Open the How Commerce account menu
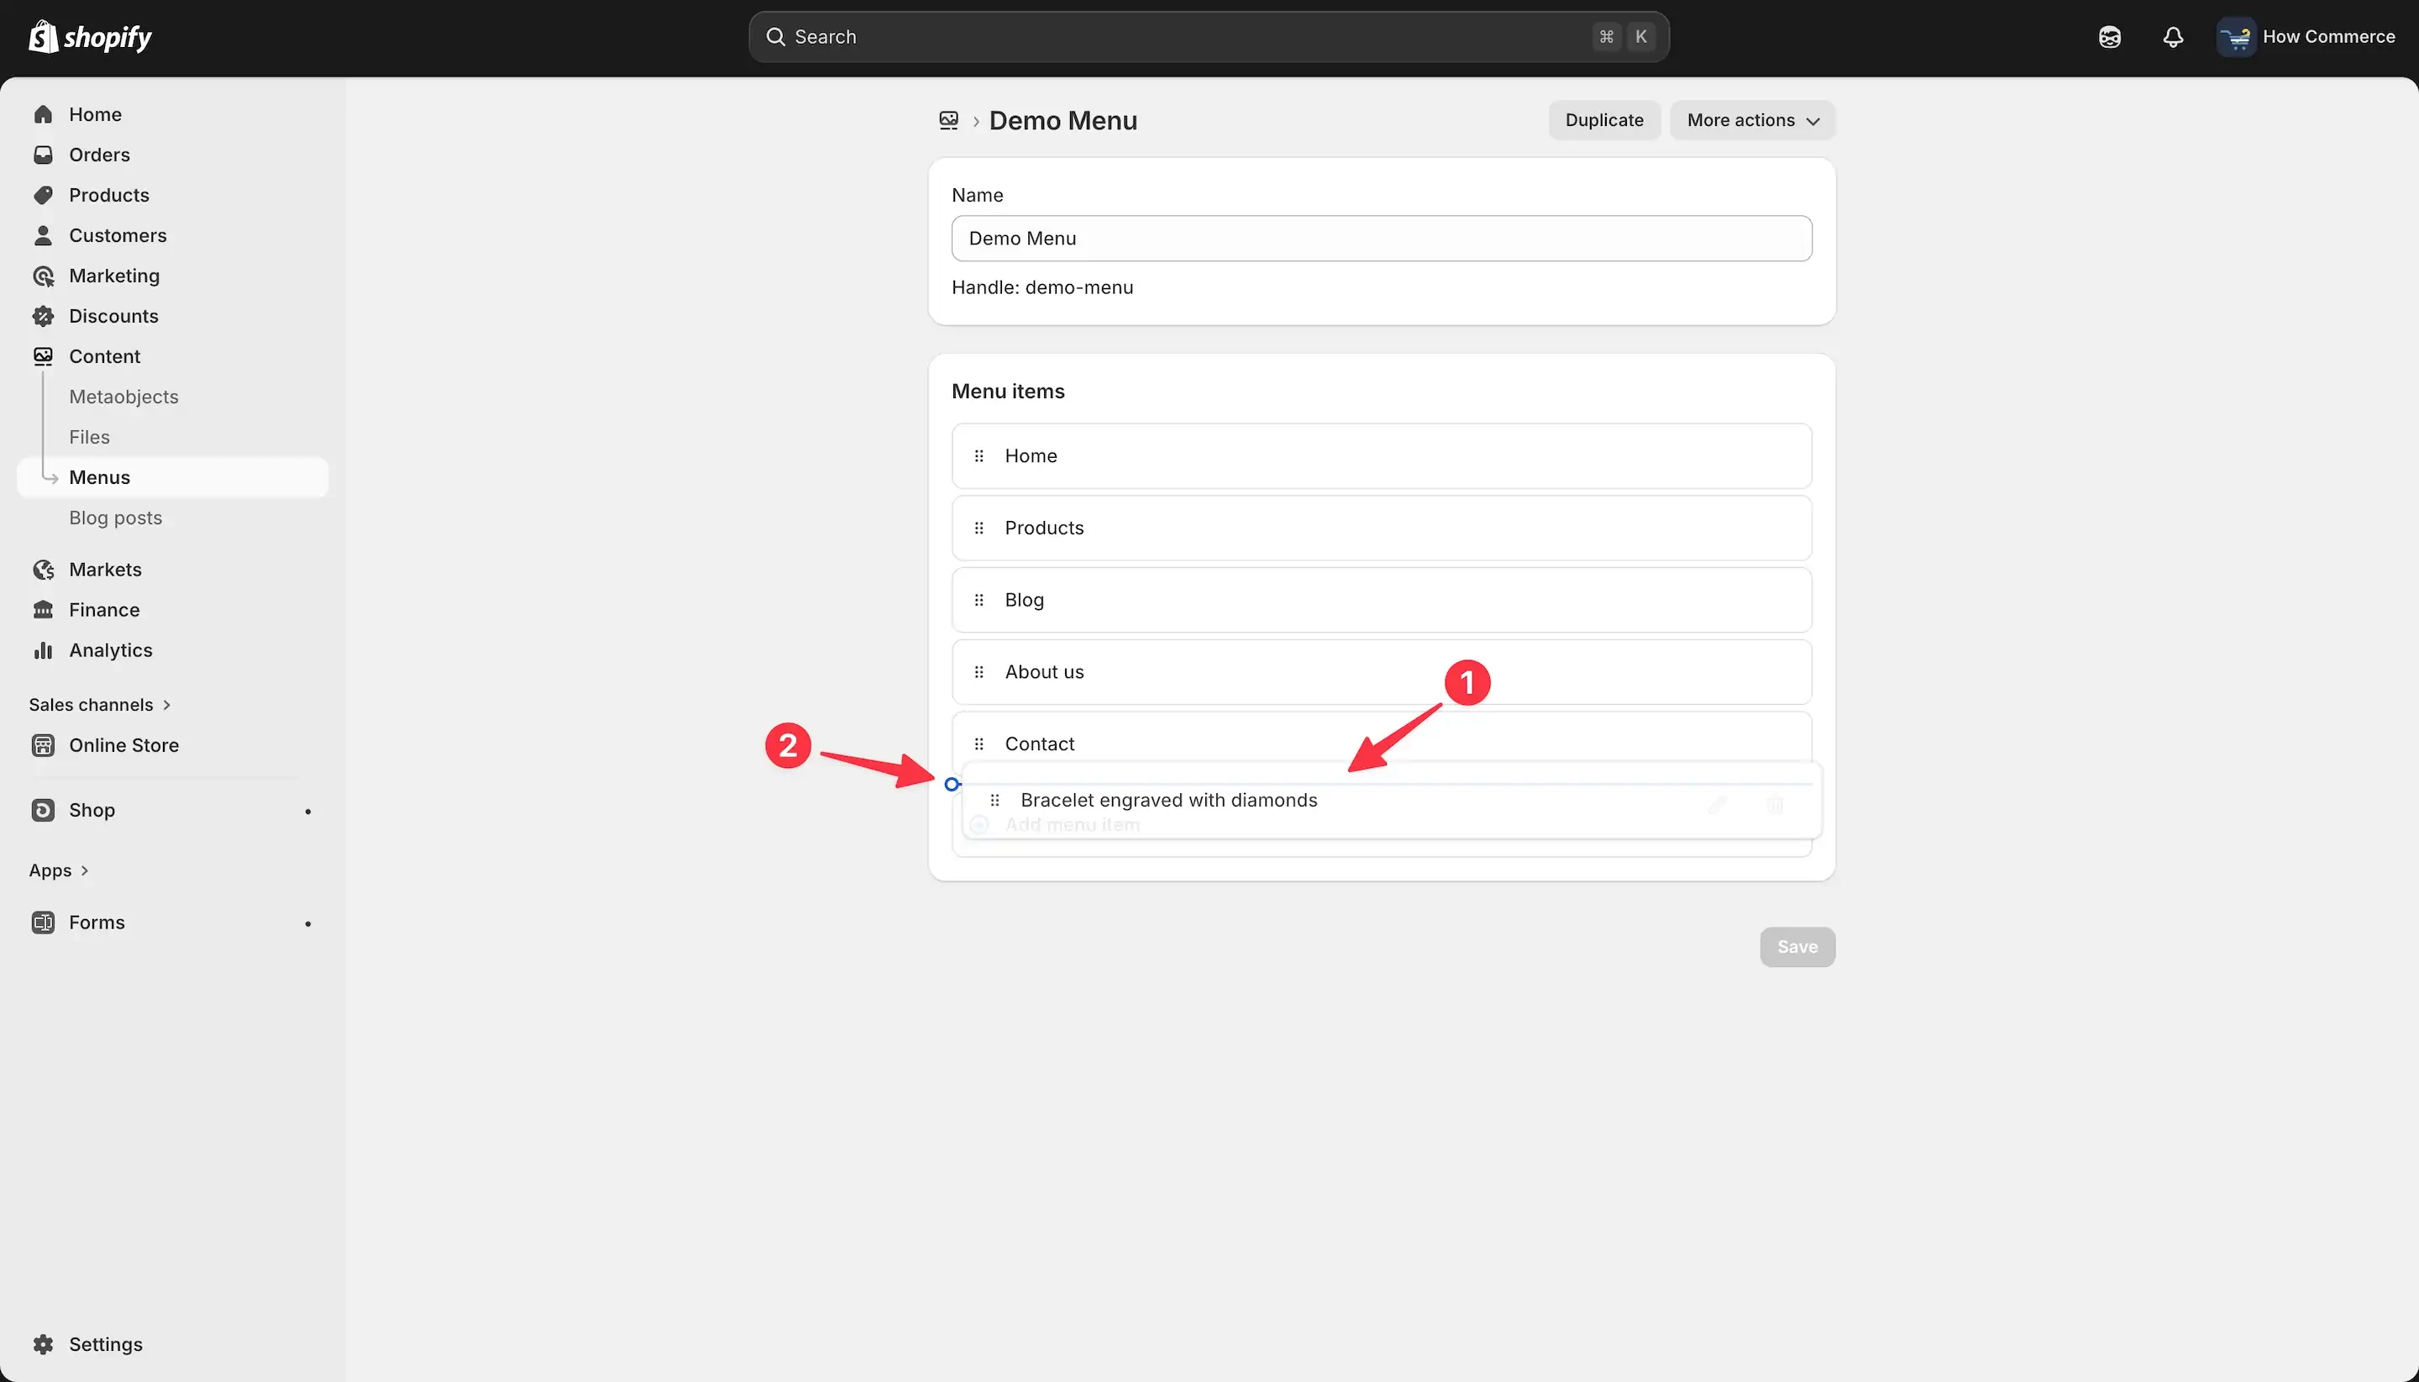The height and width of the screenshot is (1382, 2419). coord(2306,37)
